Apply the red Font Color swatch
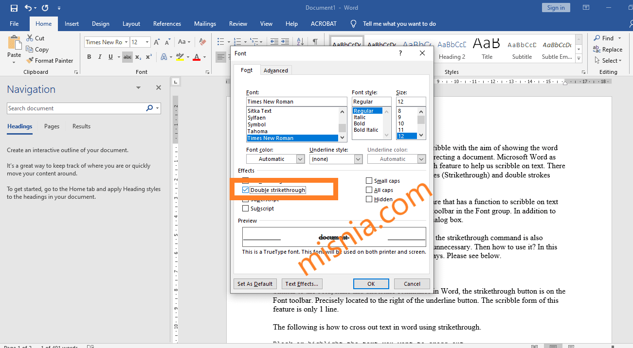Screen dimensions: 633x348 (x=196, y=57)
